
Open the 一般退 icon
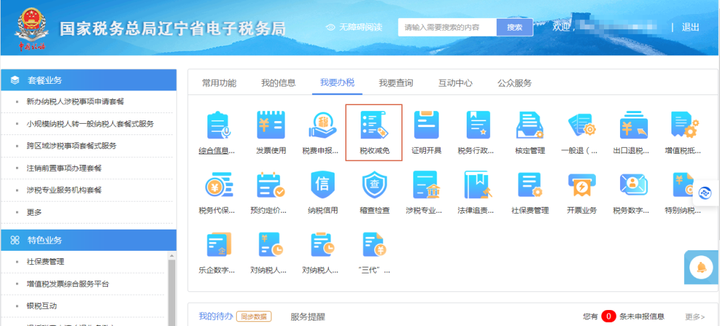(582, 124)
